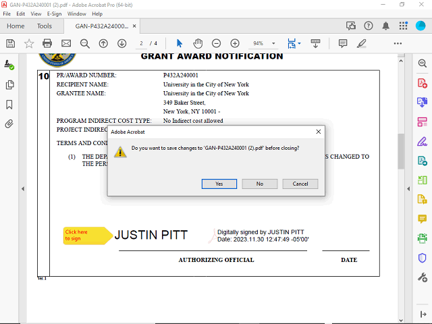Collapse the left navigation pane arrow

(x=23, y=189)
